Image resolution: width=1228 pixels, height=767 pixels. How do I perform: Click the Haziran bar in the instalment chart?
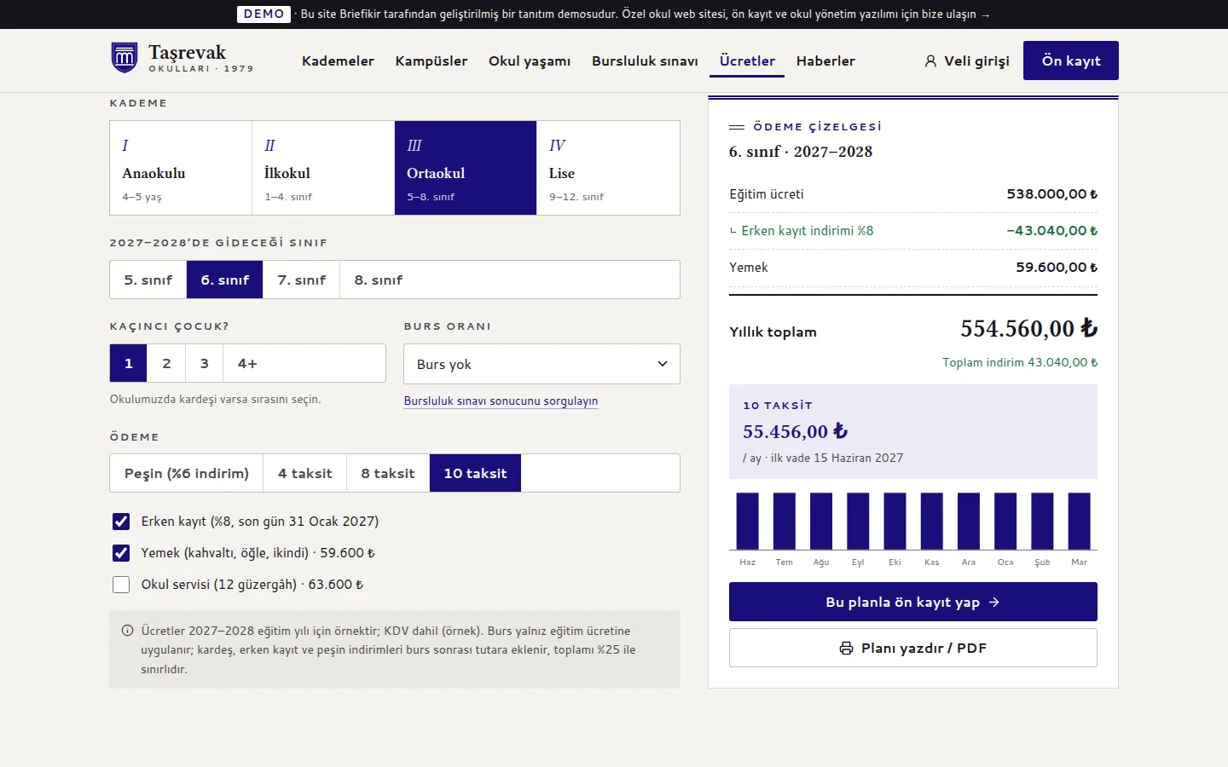point(748,521)
